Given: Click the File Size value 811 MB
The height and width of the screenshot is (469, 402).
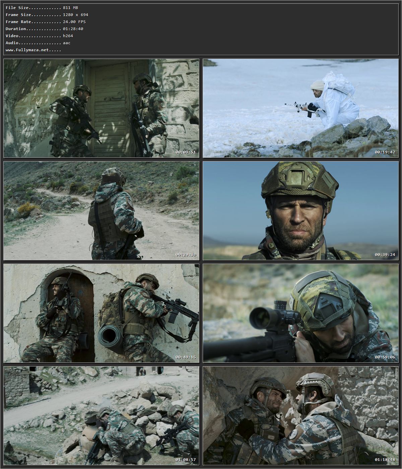Looking at the screenshot, I should (x=70, y=8).
